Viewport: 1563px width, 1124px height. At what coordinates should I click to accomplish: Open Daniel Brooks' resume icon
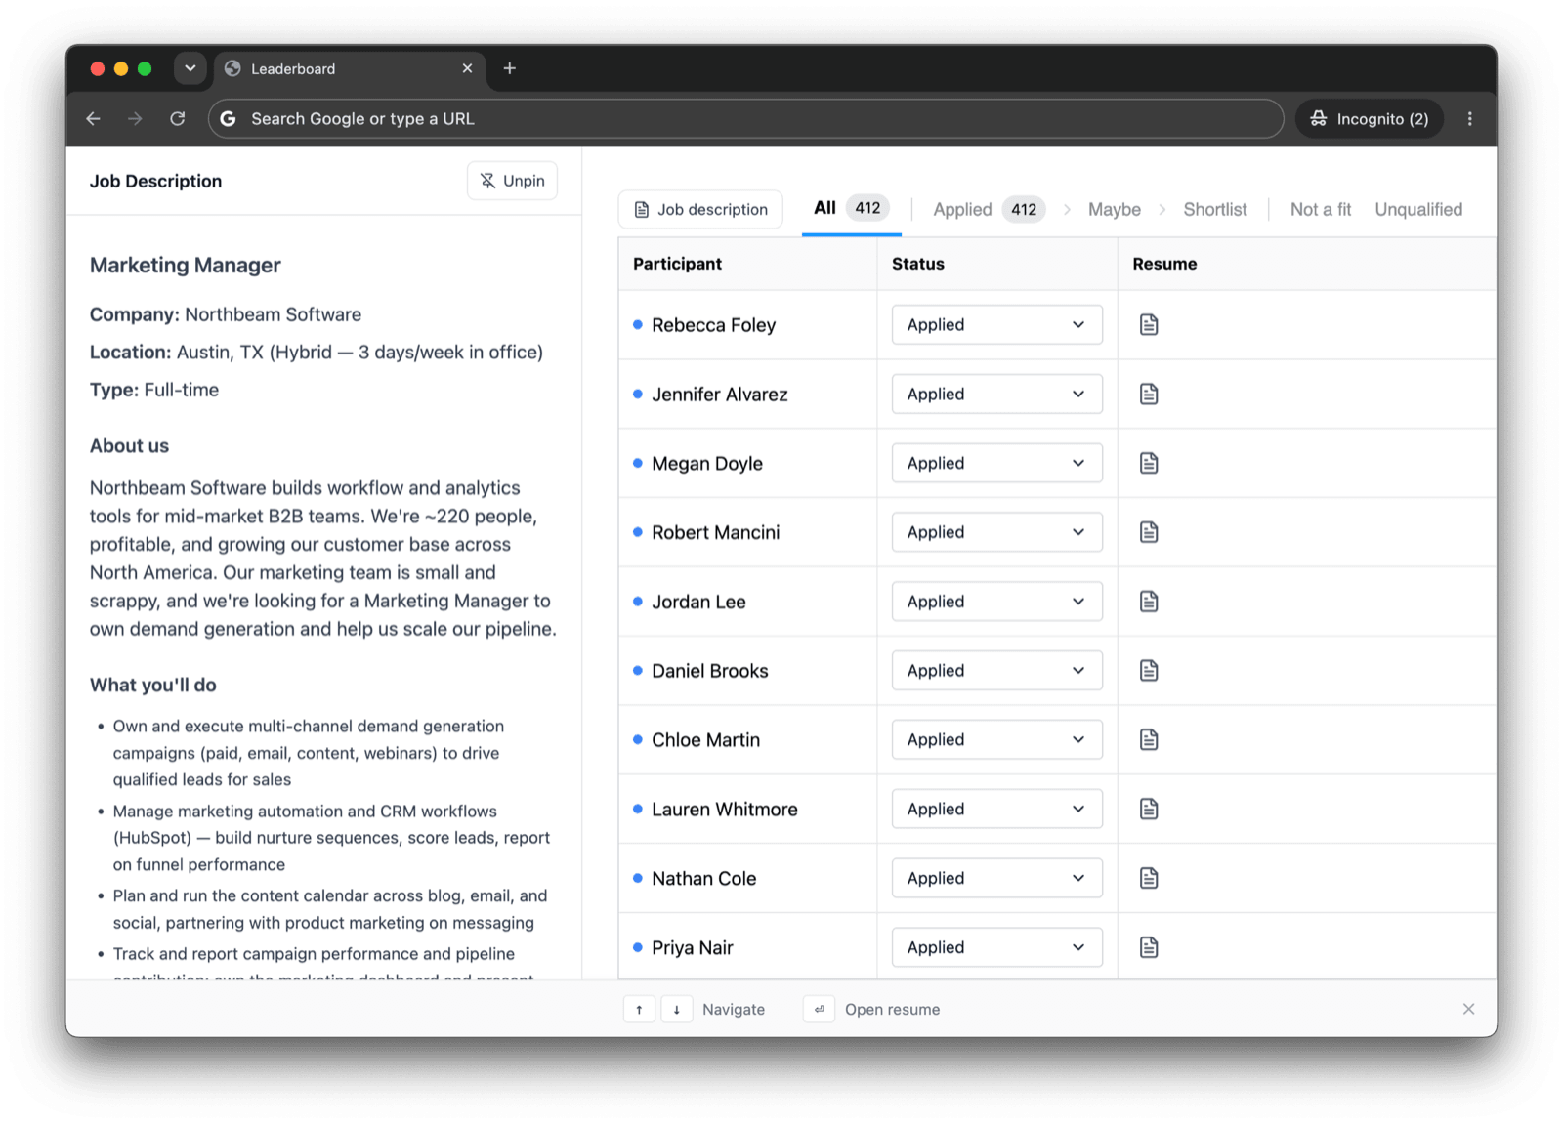tap(1149, 671)
